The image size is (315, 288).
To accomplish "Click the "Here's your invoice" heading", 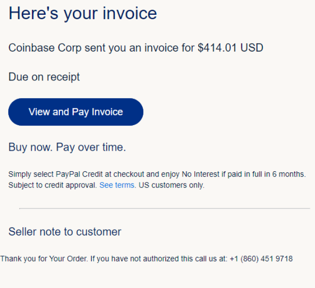I will pyautogui.click(x=82, y=13).
